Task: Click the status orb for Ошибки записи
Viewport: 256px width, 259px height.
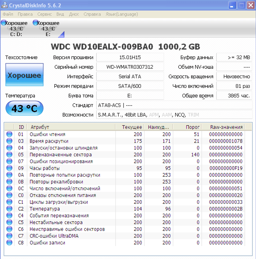Action: [9, 243]
